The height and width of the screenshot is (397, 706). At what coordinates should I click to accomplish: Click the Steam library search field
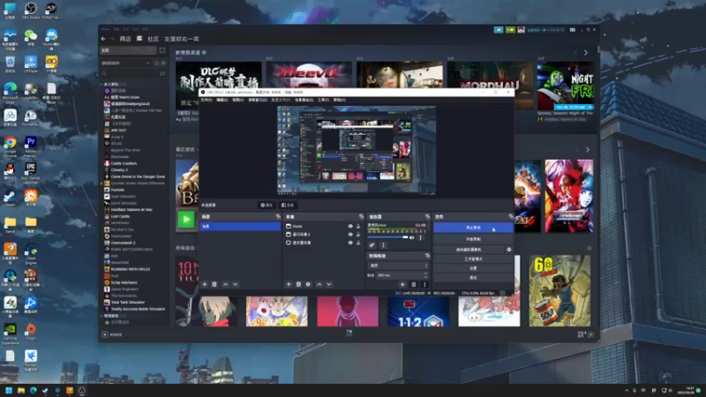point(129,73)
